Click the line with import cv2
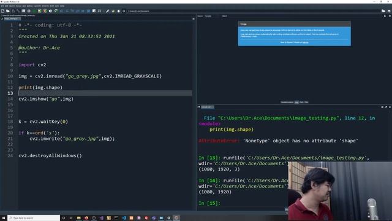This screenshot has width=392, height=221. [x=32, y=65]
